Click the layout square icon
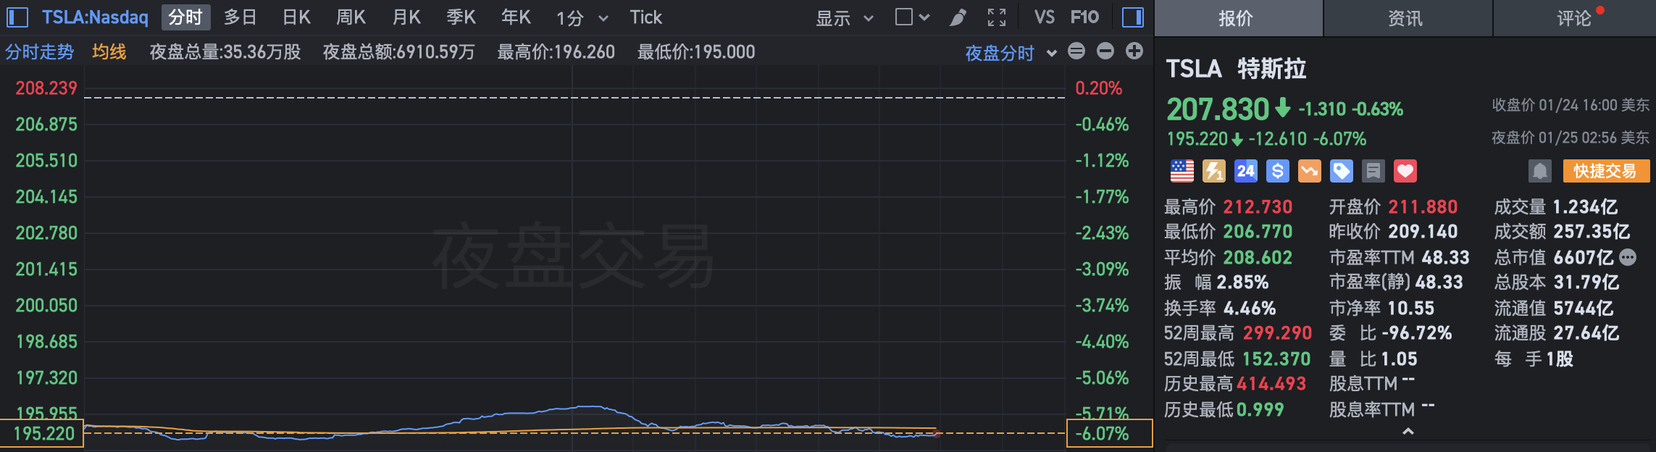The height and width of the screenshot is (452, 1656). pos(903,17)
